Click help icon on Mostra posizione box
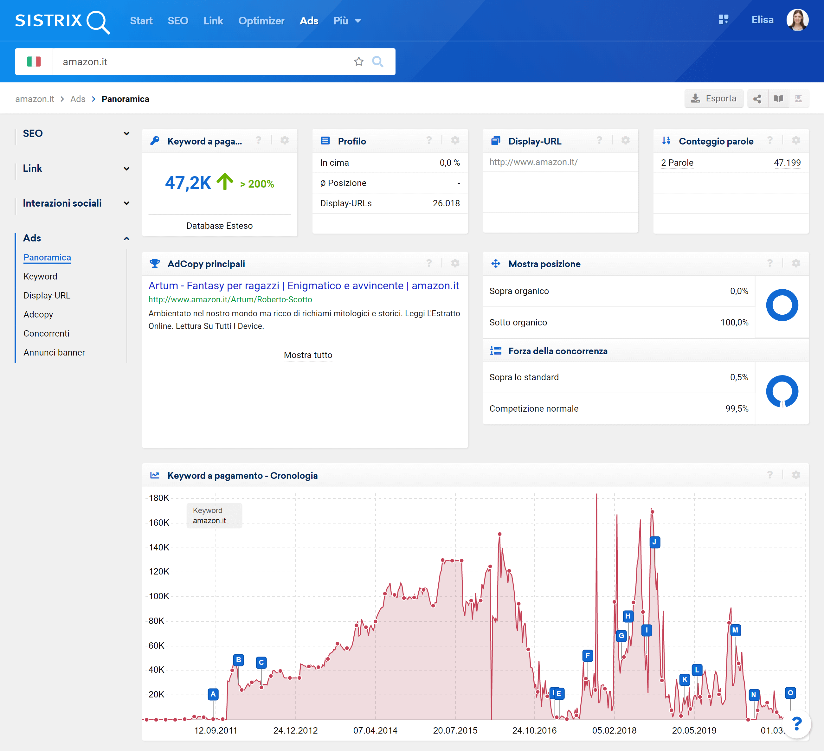 pos(769,263)
